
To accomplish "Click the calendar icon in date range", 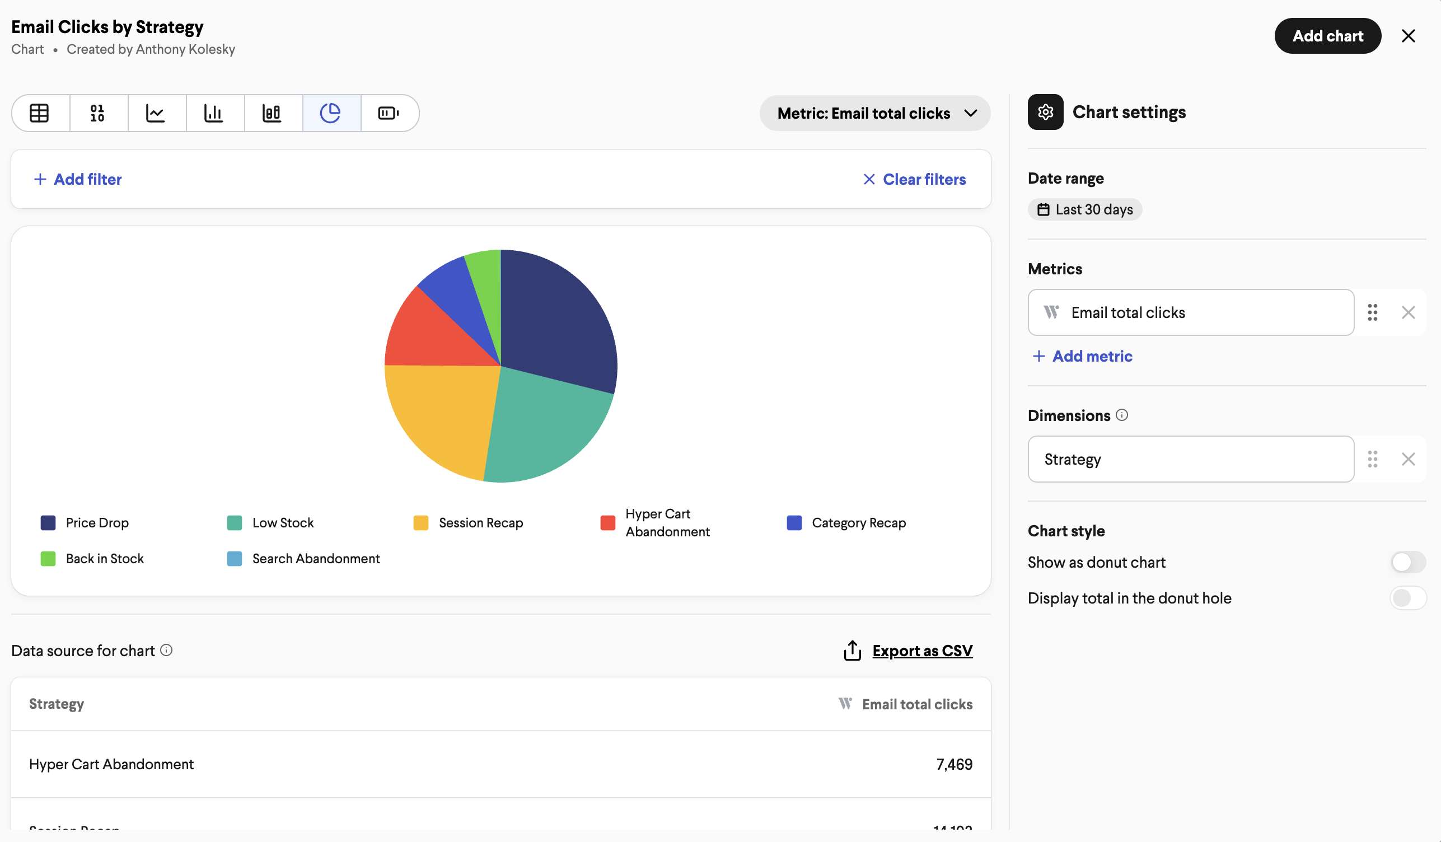I will [x=1044, y=209].
